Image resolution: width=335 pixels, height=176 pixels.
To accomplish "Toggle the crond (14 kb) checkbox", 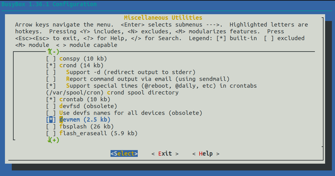I will point(51,65).
